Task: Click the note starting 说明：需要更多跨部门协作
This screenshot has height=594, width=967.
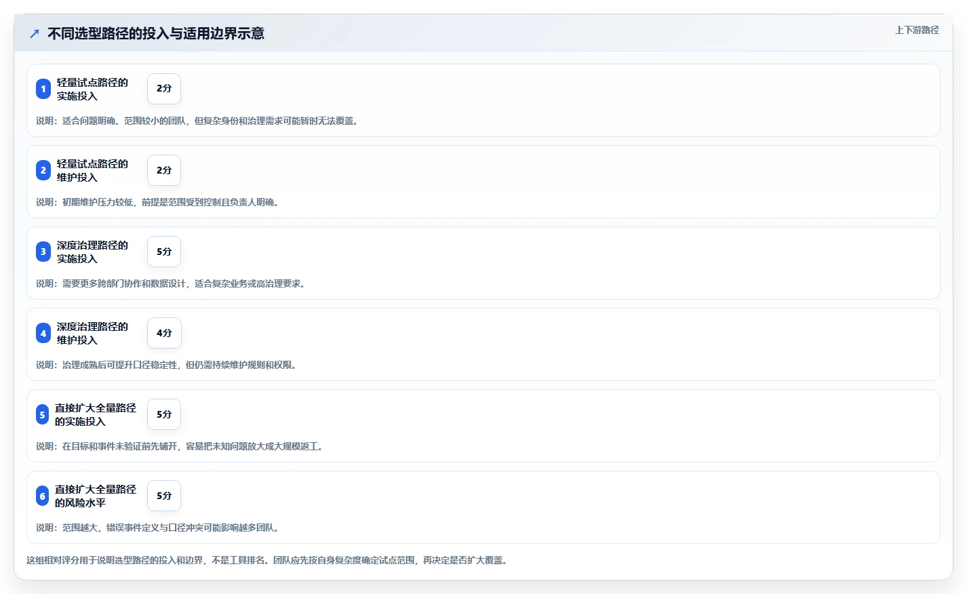Action: [x=172, y=283]
